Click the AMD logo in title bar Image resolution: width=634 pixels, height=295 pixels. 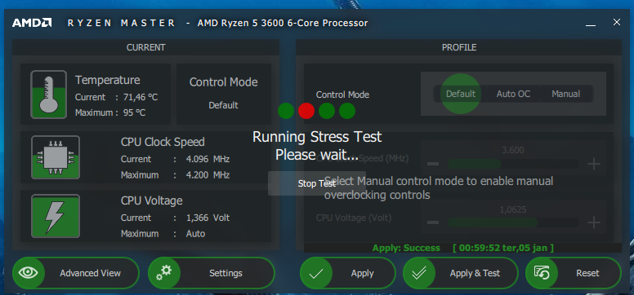click(32, 23)
